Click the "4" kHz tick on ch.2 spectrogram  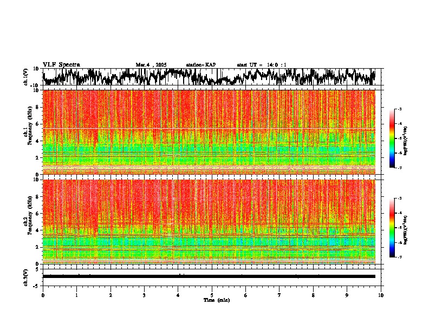[x=37, y=230]
